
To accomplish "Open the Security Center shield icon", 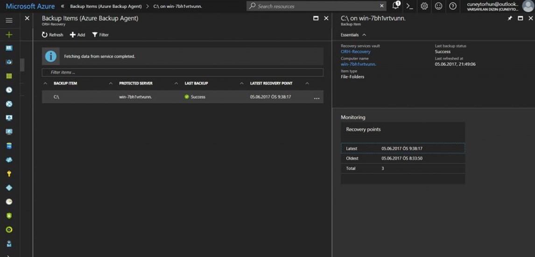I will (9, 216).
